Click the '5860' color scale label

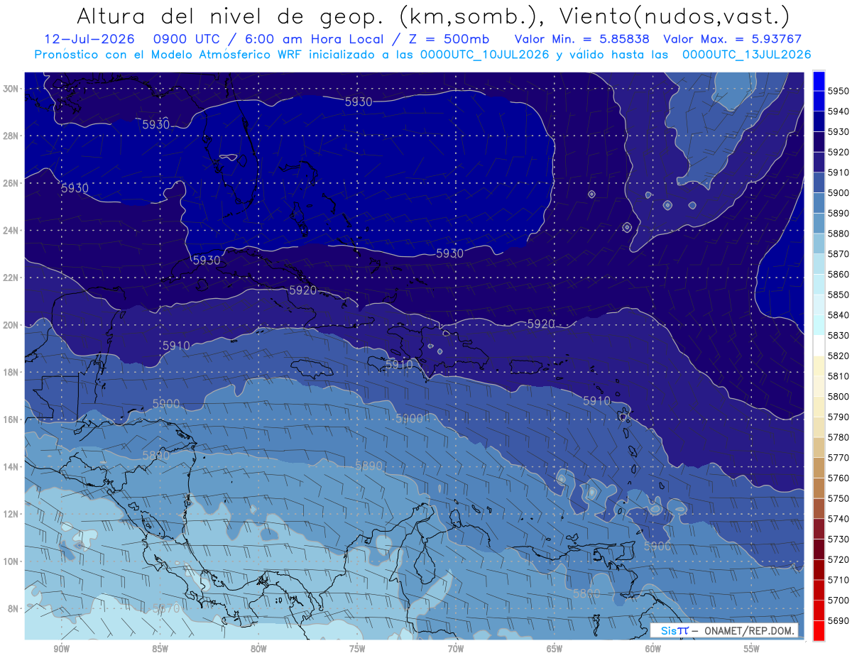click(x=838, y=274)
